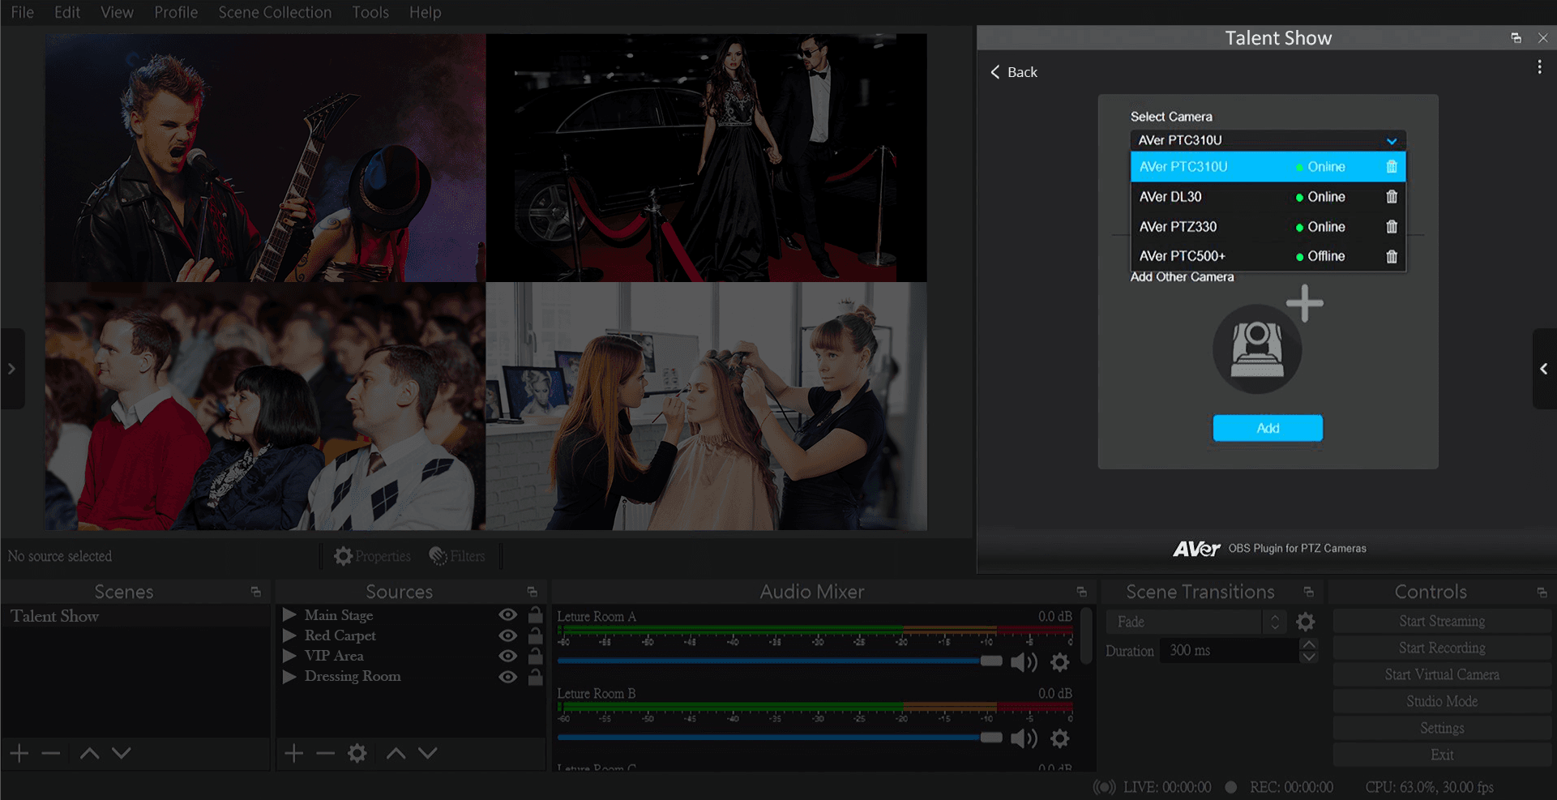
Task: Click Start Streaming
Action: point(1442,621)
